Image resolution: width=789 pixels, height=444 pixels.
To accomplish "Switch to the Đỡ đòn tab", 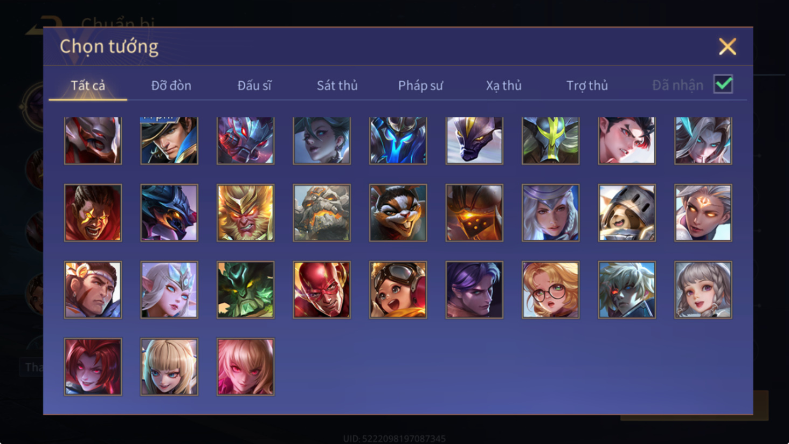I will click(x=171, y=85).
